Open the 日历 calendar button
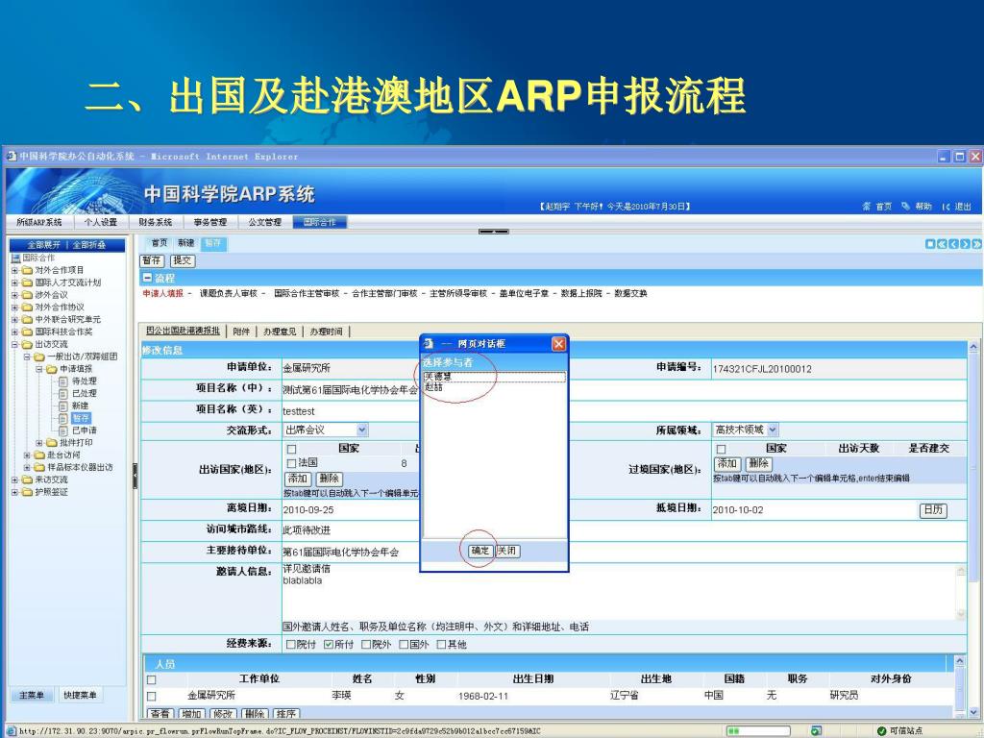The image size is (984, 738). pyautogui.click(x=933, y=509)
